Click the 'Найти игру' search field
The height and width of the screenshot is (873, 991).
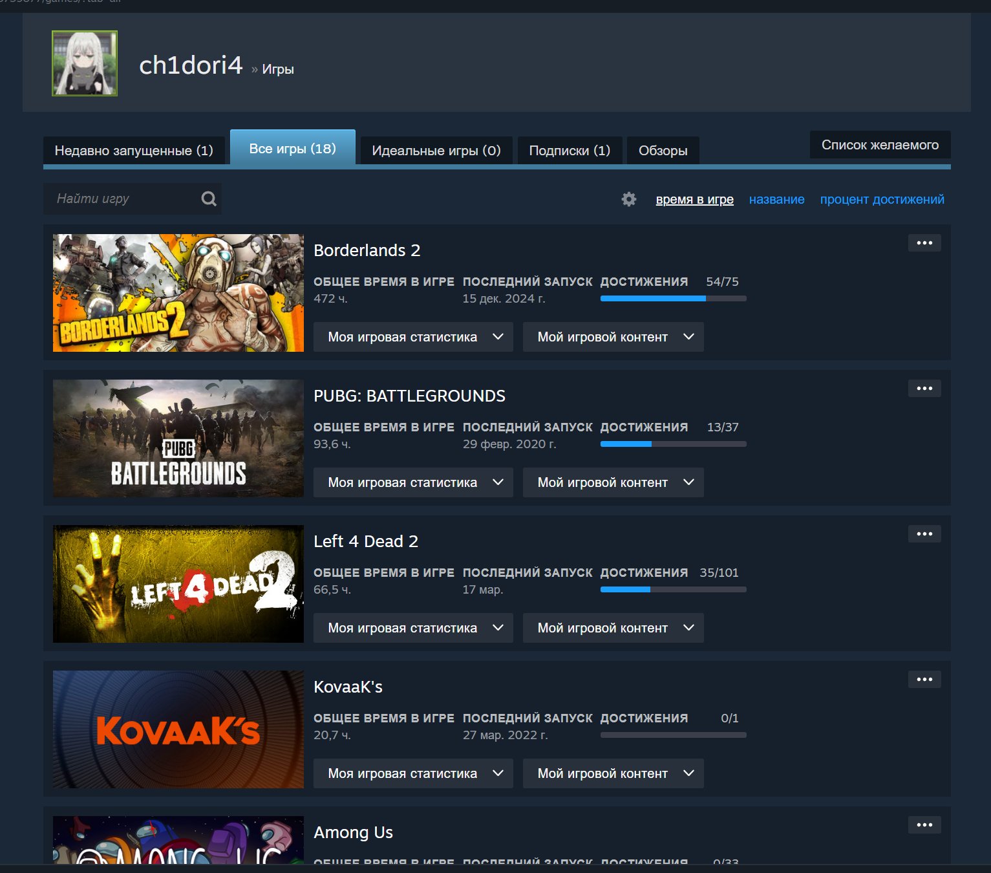point(123,199)
